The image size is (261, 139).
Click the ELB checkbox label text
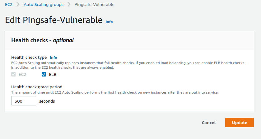click(x=53, y=75)
